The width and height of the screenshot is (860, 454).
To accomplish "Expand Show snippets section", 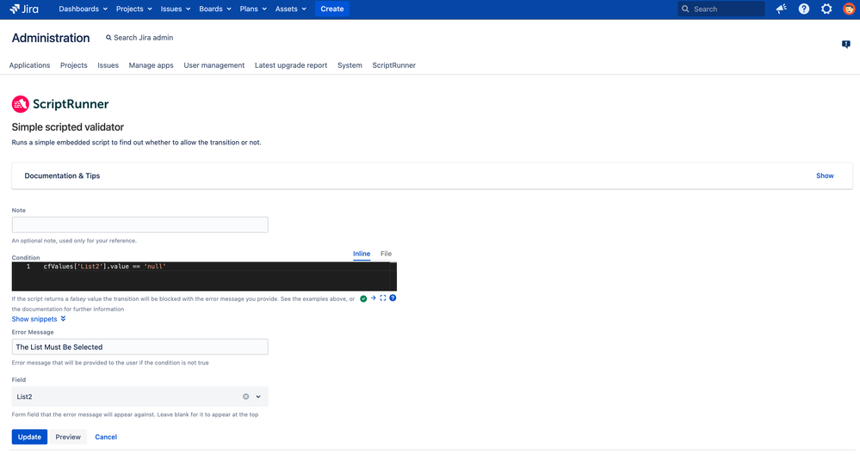I will click(x=39, y=319).
